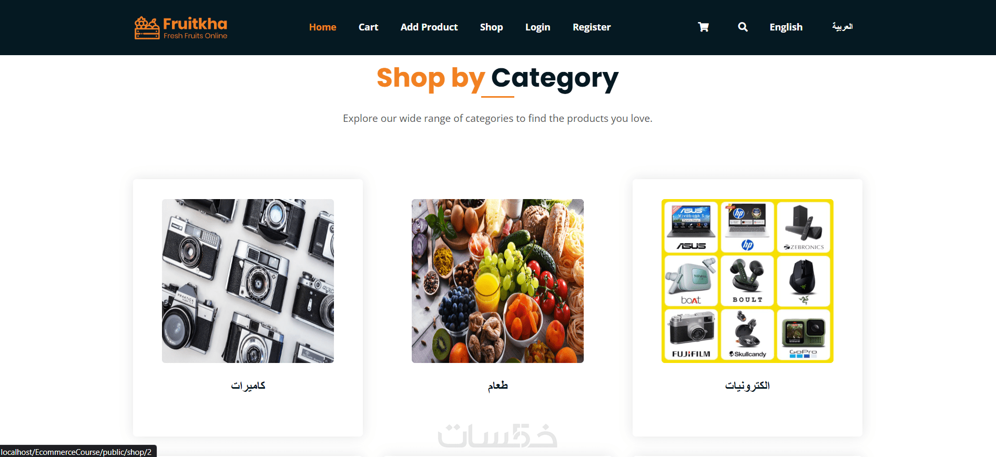Click the GoPro camera tile in electronics image

[804, 334]
